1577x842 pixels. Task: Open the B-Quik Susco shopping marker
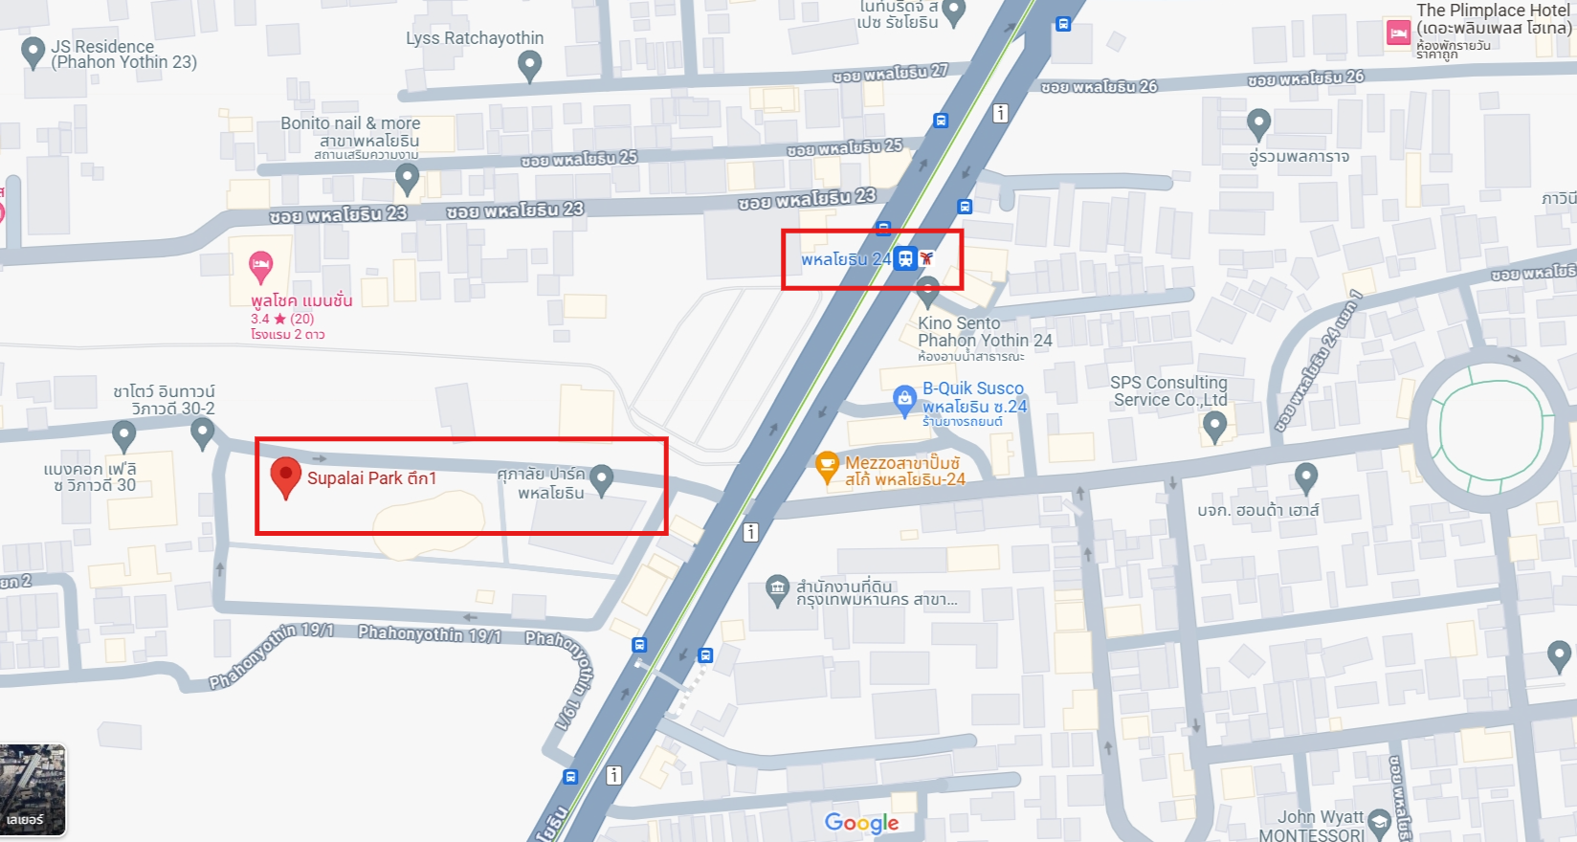[x=904, y=401]
